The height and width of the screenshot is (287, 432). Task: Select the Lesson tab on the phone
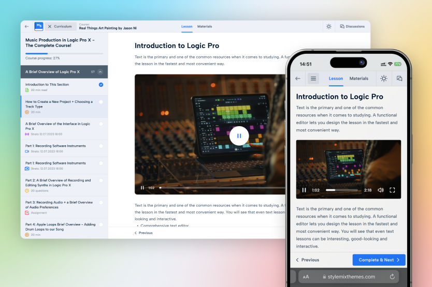point(336,79)
